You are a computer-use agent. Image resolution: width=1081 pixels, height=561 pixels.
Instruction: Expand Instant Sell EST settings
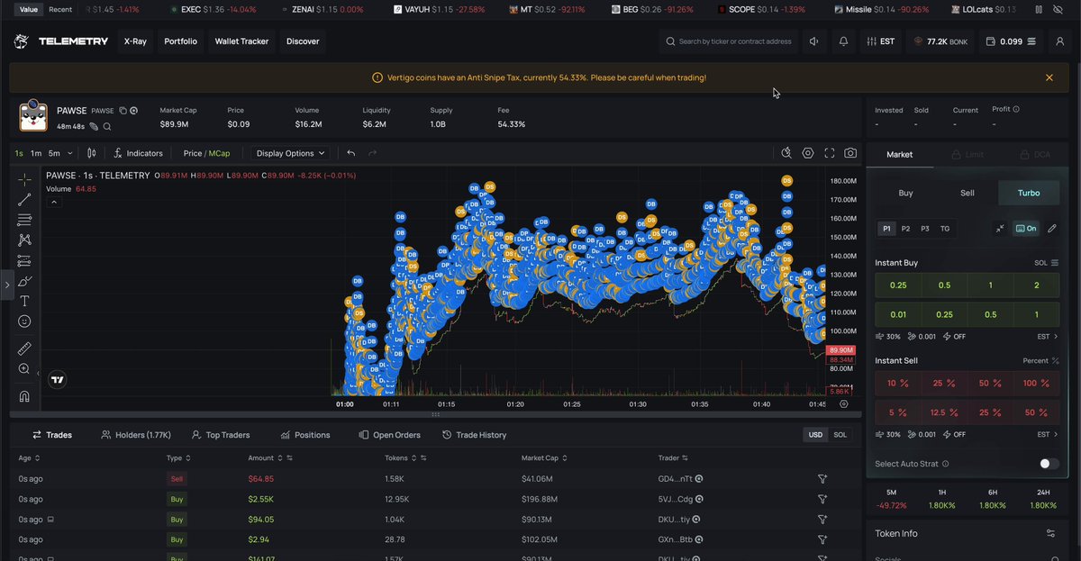pos(1048,434)
